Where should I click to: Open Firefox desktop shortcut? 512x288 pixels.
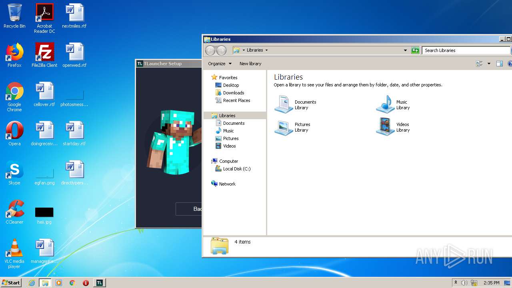point(14,55)
